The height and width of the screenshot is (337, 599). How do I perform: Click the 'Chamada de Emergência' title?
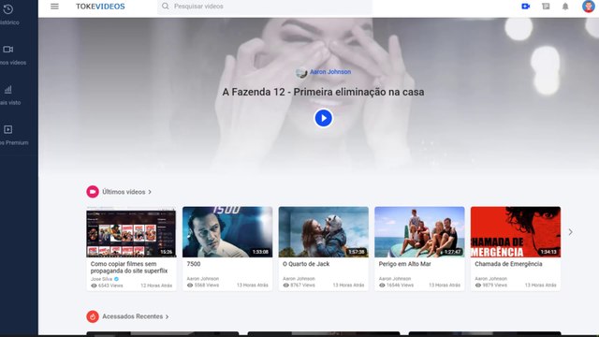coord(508,264)
